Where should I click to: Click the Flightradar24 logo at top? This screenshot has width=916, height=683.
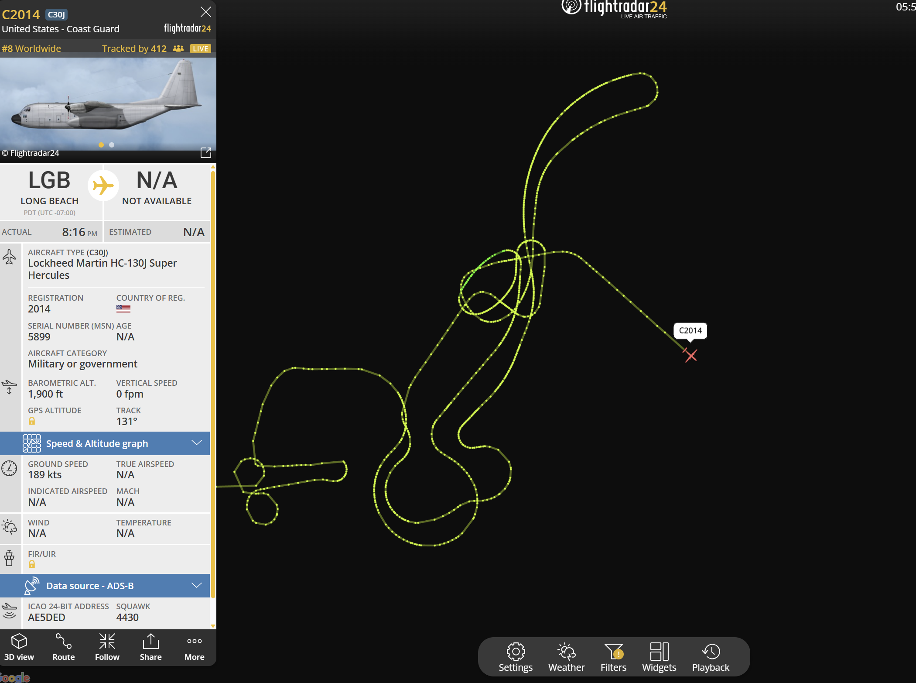pos(614,9)
